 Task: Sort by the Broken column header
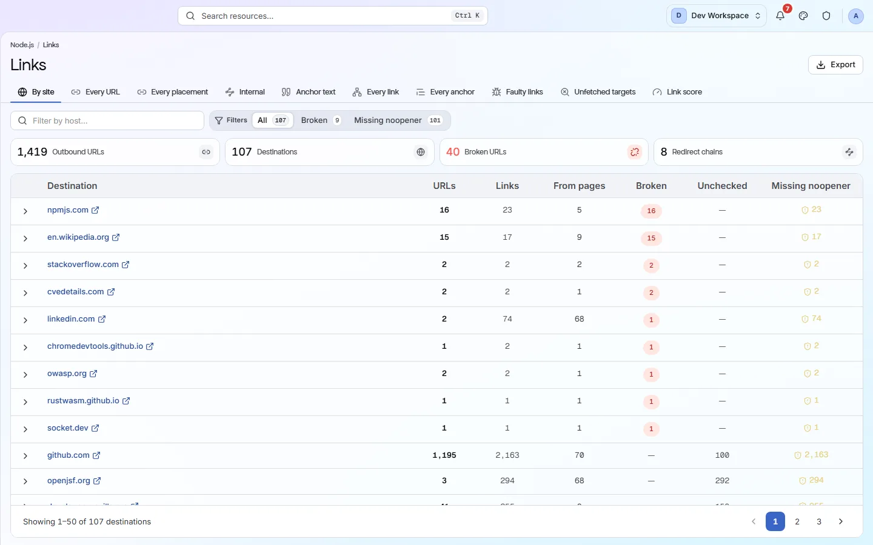651,186
